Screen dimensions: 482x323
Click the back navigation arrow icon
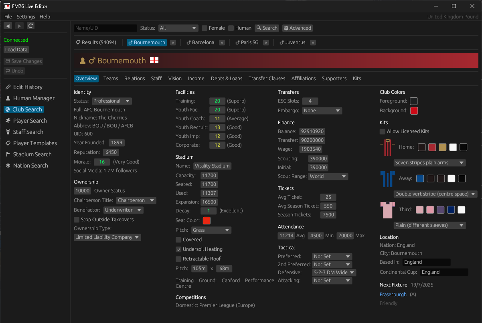(8, 26)
